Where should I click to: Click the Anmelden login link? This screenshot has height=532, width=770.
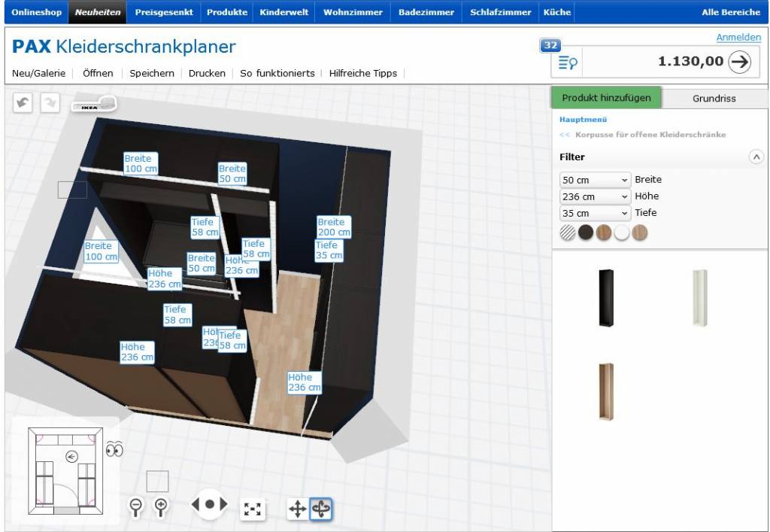click(738, 38)
